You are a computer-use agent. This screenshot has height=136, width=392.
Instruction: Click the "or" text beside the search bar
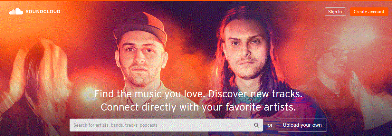click(270, 125)
